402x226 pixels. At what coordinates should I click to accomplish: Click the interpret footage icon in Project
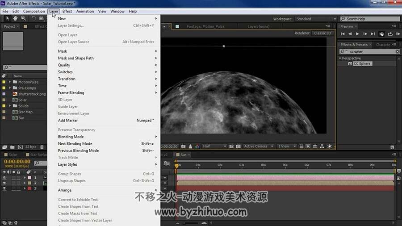[4, 147]
